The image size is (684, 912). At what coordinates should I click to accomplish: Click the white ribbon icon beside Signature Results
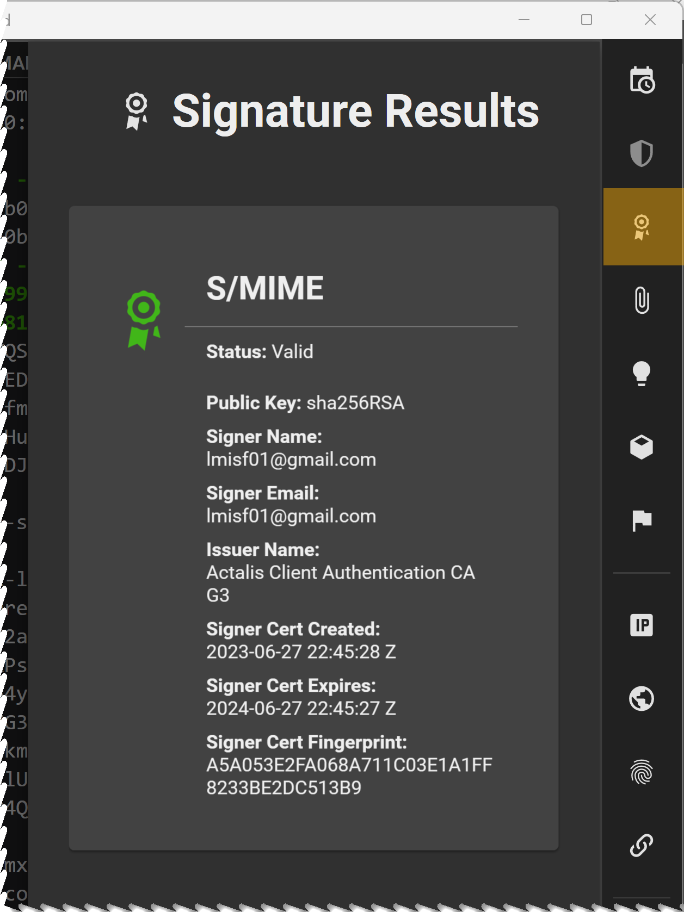(x=137, y=111)
